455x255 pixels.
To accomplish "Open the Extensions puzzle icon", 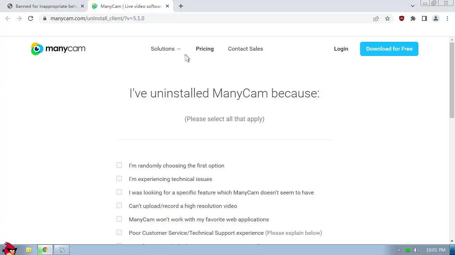I will click(x=413, y=18).
